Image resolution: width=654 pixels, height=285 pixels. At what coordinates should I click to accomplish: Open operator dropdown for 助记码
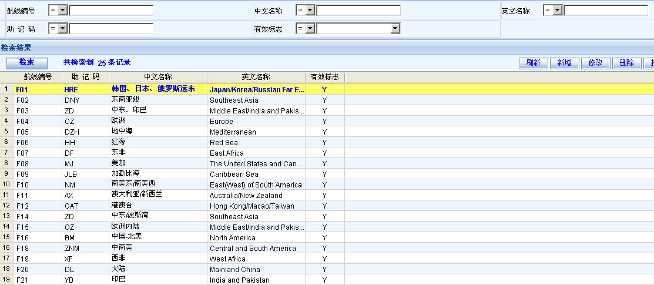click(x=63, y=29)
